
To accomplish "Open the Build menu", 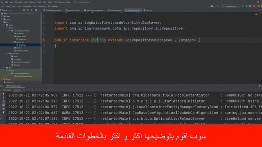I will coord(39,2).
